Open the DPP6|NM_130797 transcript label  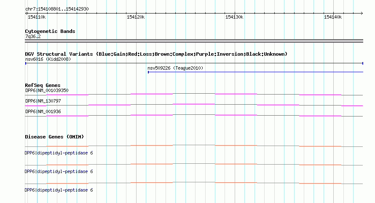point(43,101)
